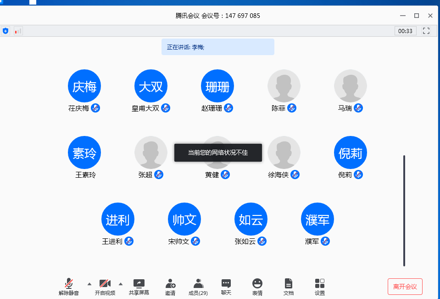The image size is (440, 299).
Task: Open the 成员(29) members list
Action: click(x=198, y=287)
